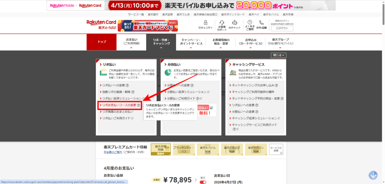Screen dimensions: 385x184
Task: Open 分割払い返済シミュレーション link
Action: pyautogui.click(x=186, y=92)
